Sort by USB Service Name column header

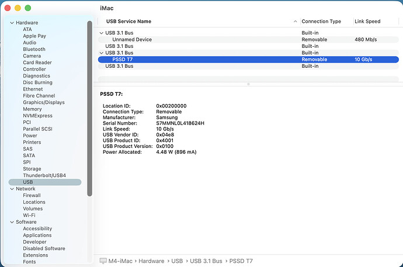point(128,22)
